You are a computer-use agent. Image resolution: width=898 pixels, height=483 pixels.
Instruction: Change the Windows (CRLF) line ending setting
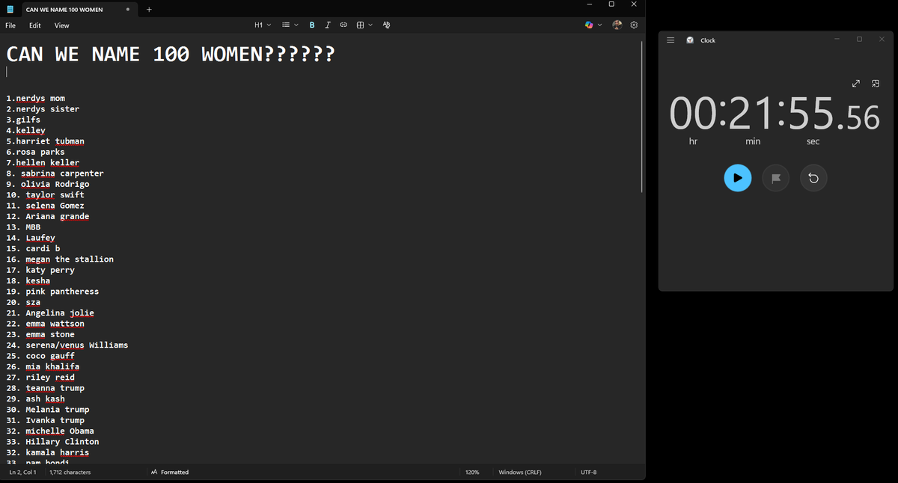click(x=519, y=473)
